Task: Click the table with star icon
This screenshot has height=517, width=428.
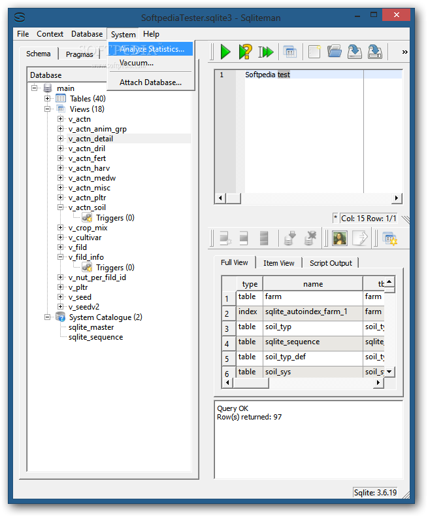Action: pyautogui.click(x=390, y=238)
